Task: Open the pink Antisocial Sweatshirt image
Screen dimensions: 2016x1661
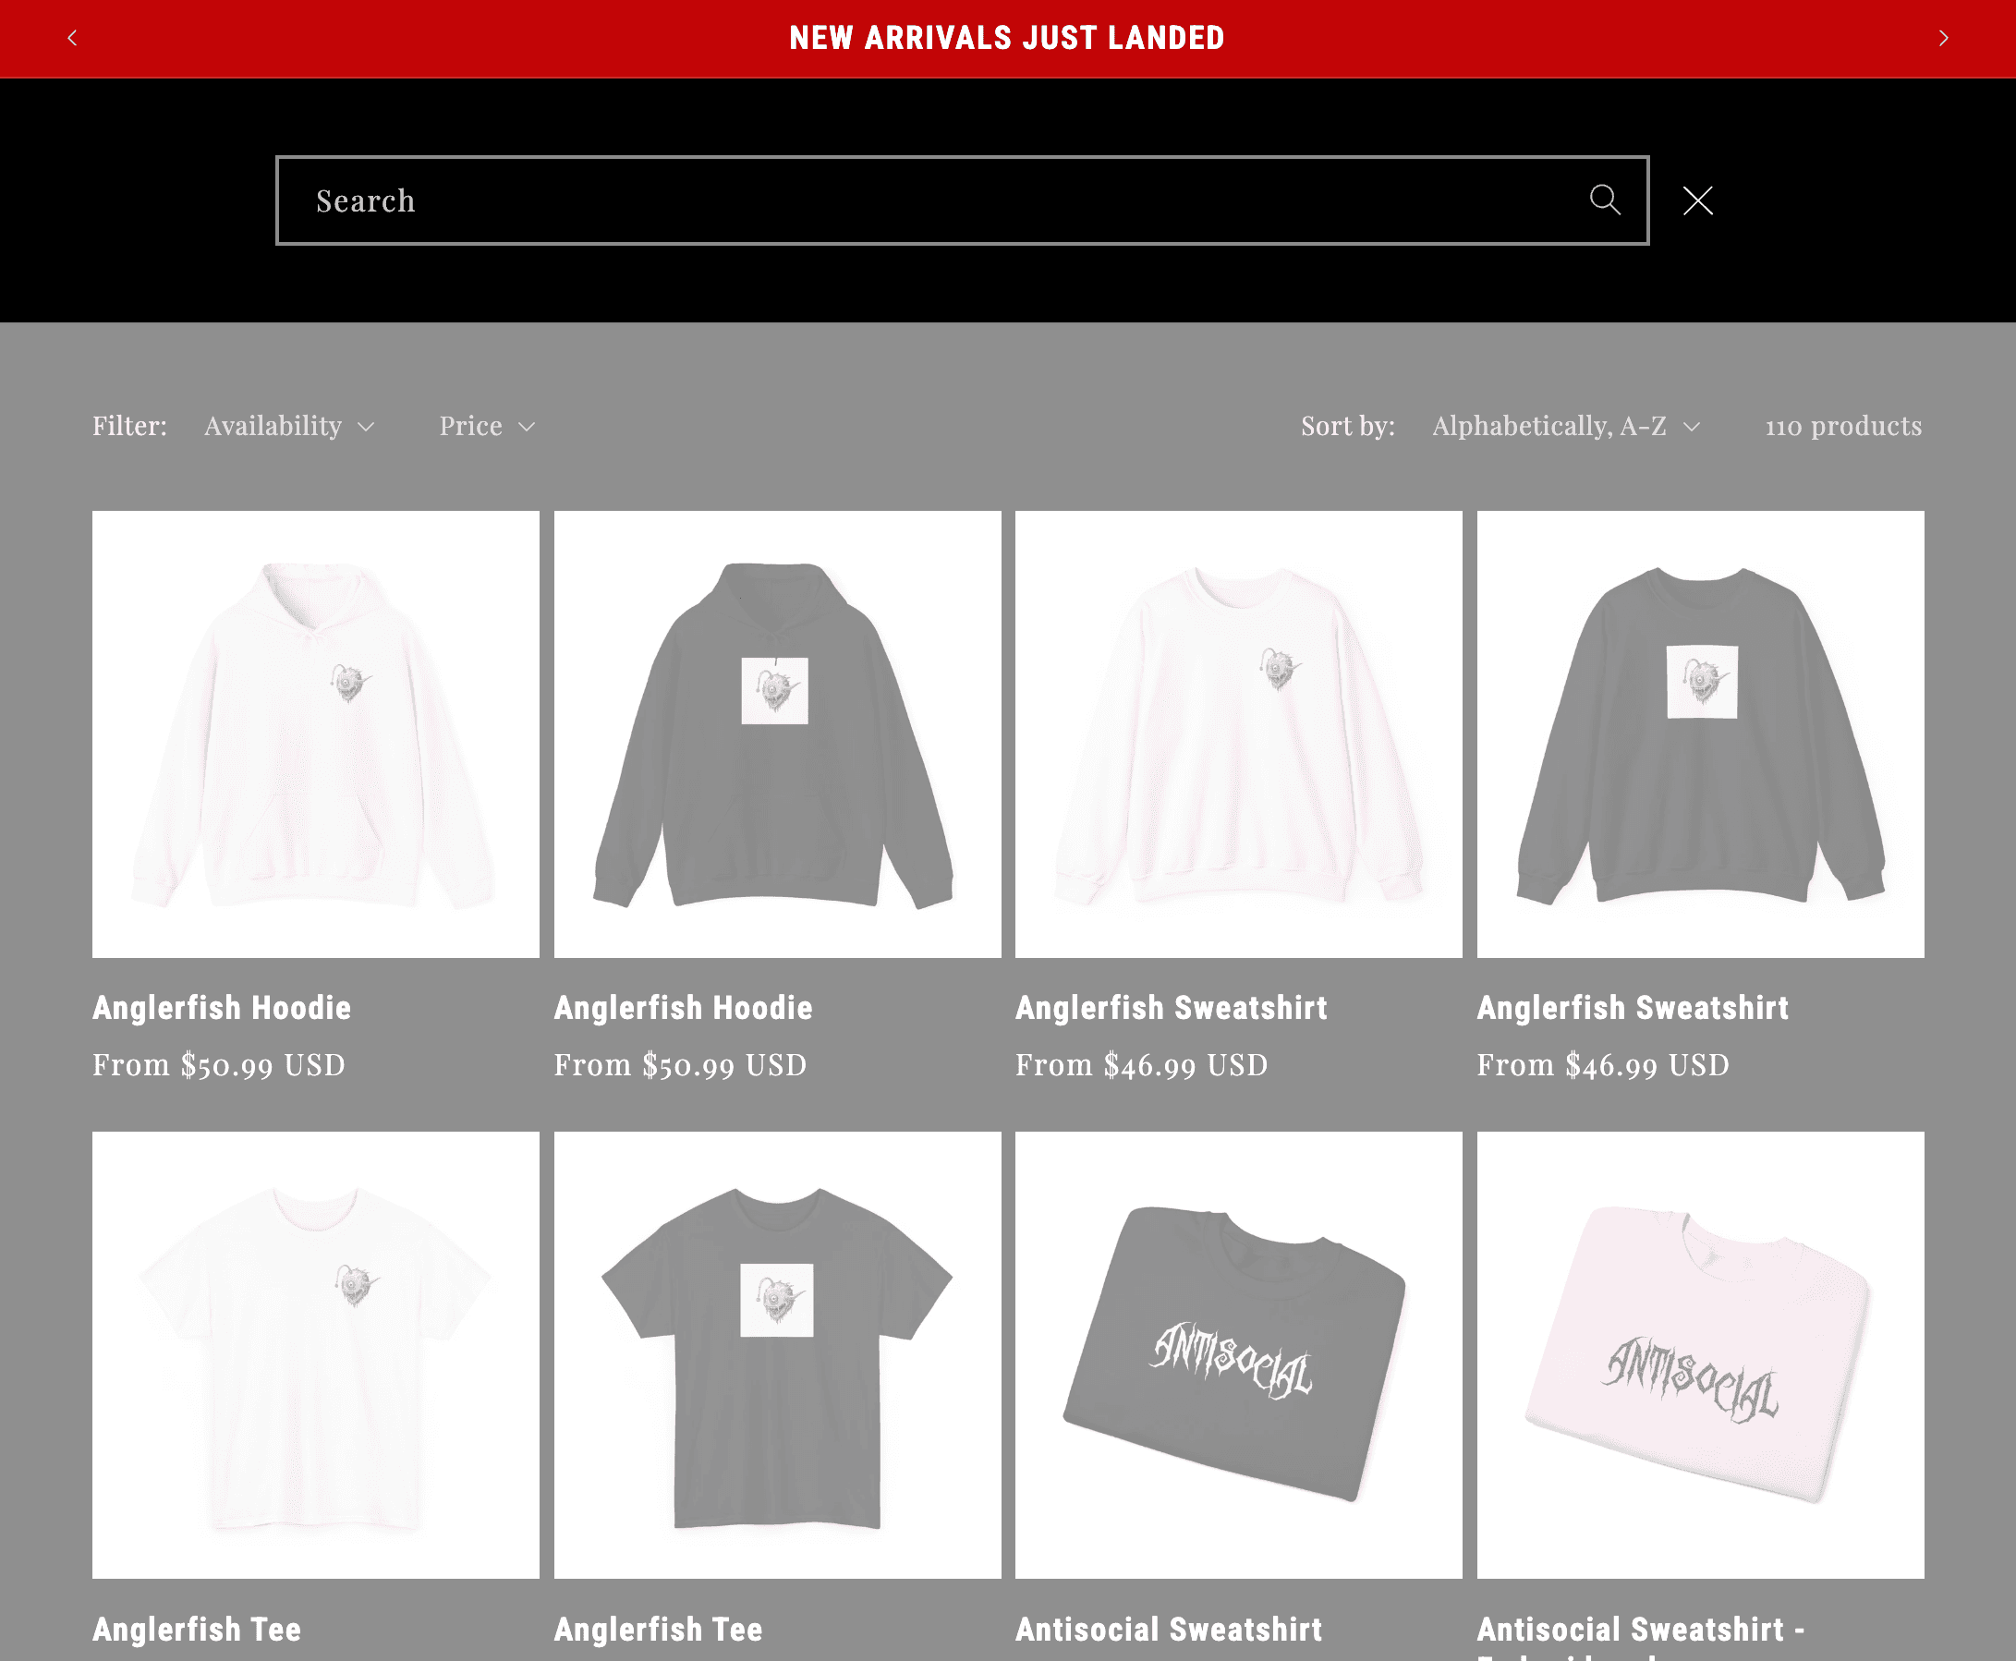Action: coord(1700,1355)
